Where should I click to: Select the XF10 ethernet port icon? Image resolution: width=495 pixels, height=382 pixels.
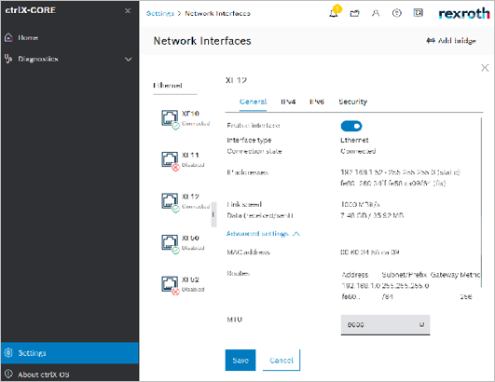170,118
